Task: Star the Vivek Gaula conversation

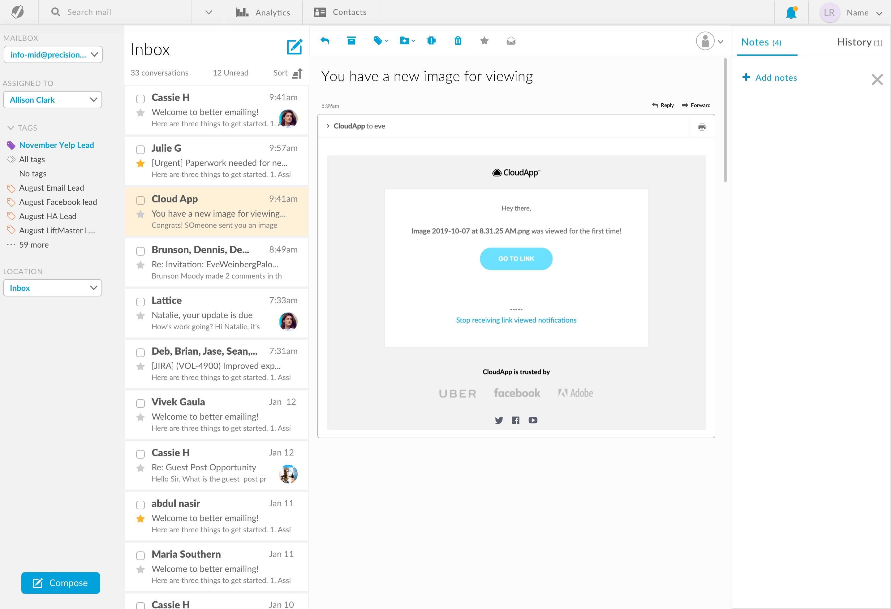Action: [140, 417]
